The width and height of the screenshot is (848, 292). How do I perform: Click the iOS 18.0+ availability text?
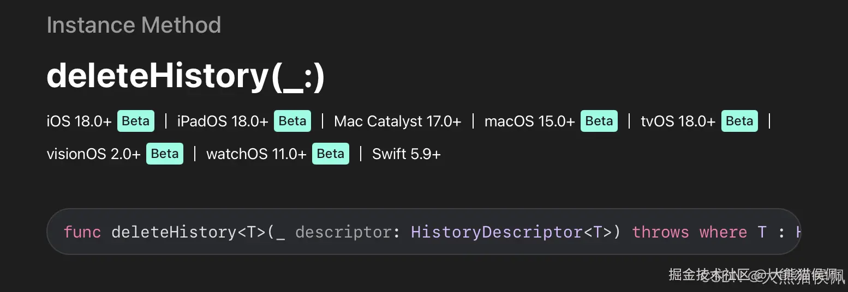(79, 121)
